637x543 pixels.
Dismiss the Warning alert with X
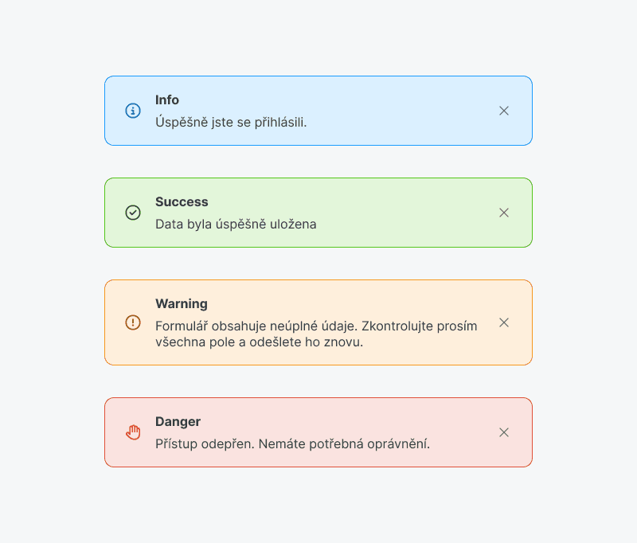[504, 322]
